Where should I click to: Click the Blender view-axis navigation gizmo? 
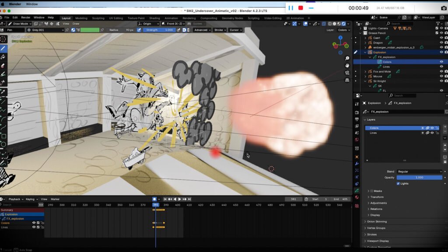point(340,45)
